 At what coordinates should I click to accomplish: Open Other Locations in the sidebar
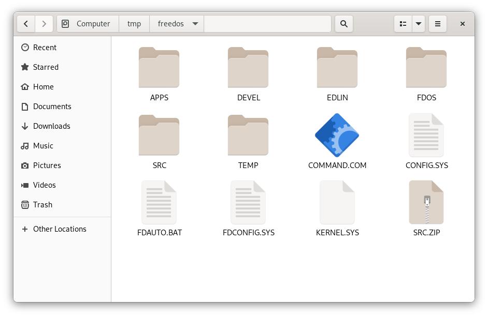pos(62,229)
